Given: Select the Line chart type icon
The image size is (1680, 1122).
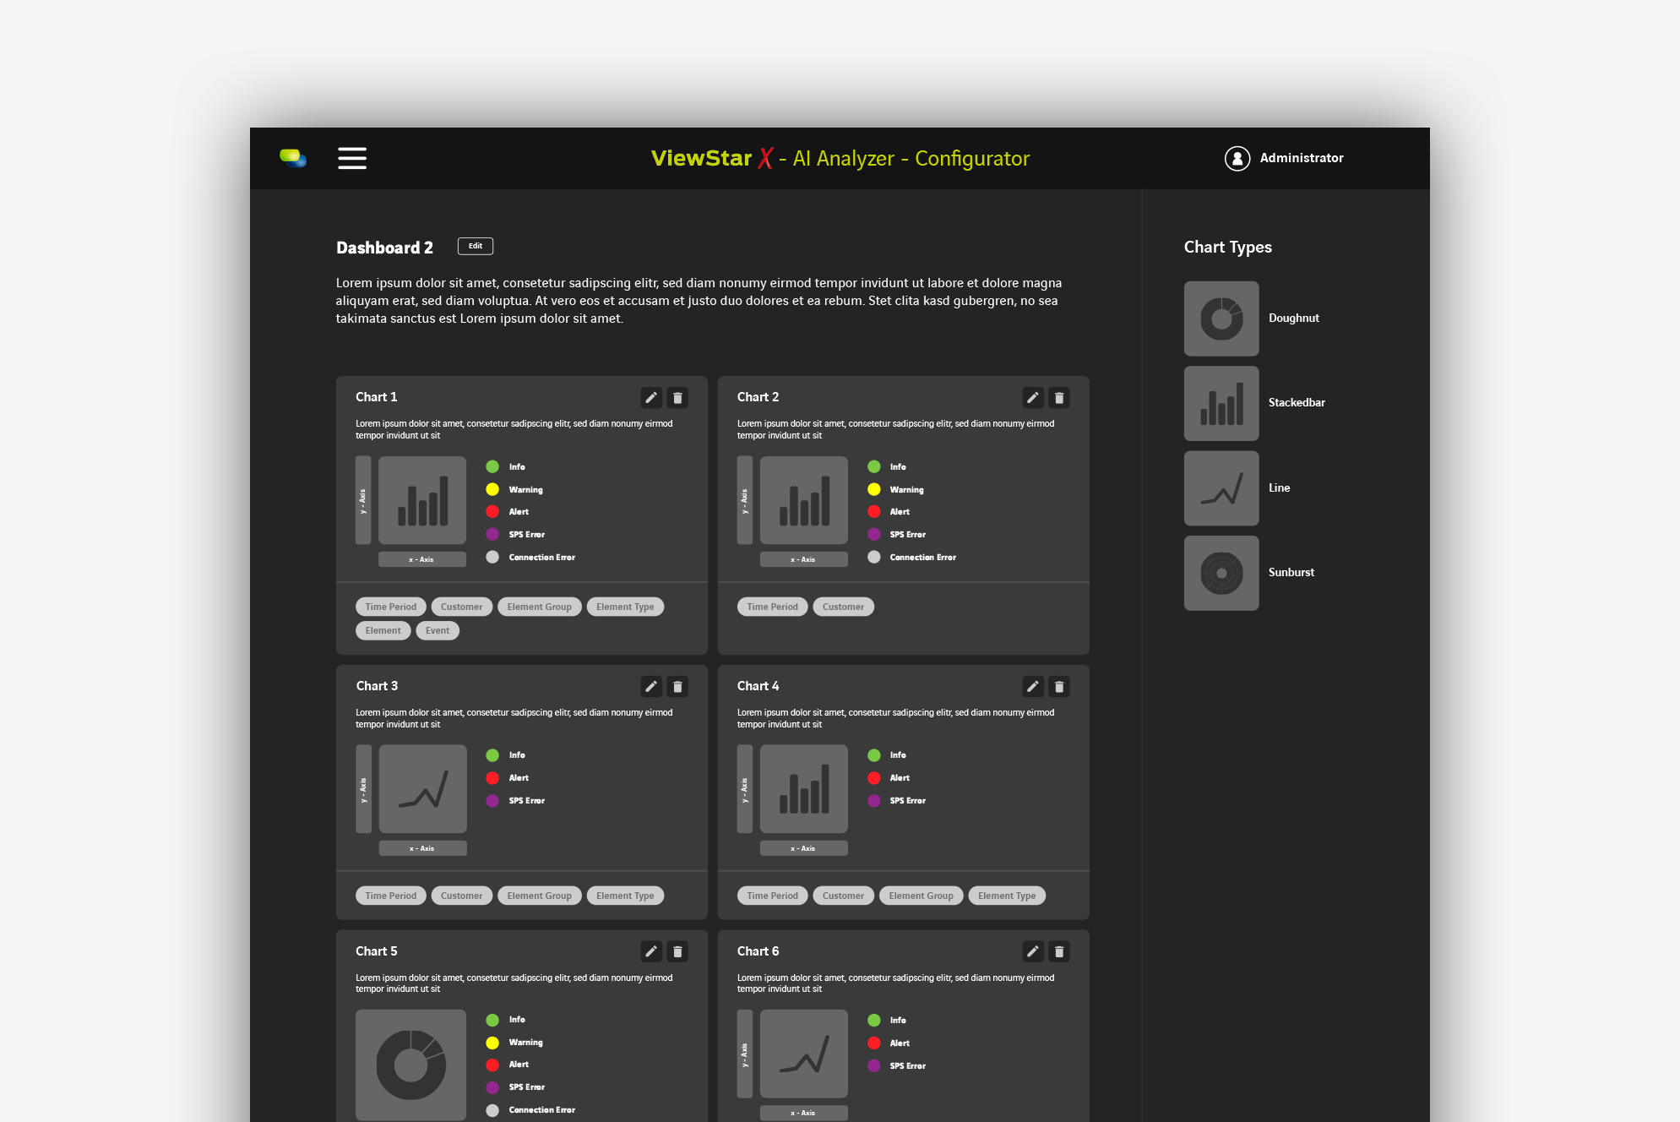Looking at the screenshot, I should pos(1221,488).
